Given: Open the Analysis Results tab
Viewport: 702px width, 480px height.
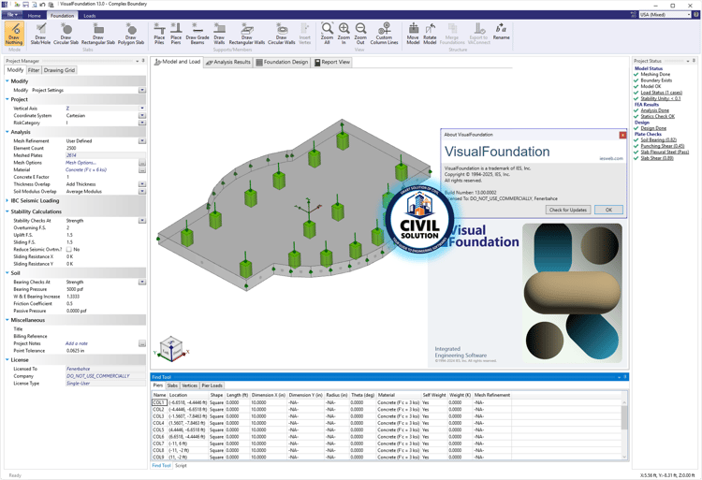Looking at the screenshot, I should click(228, 62).
